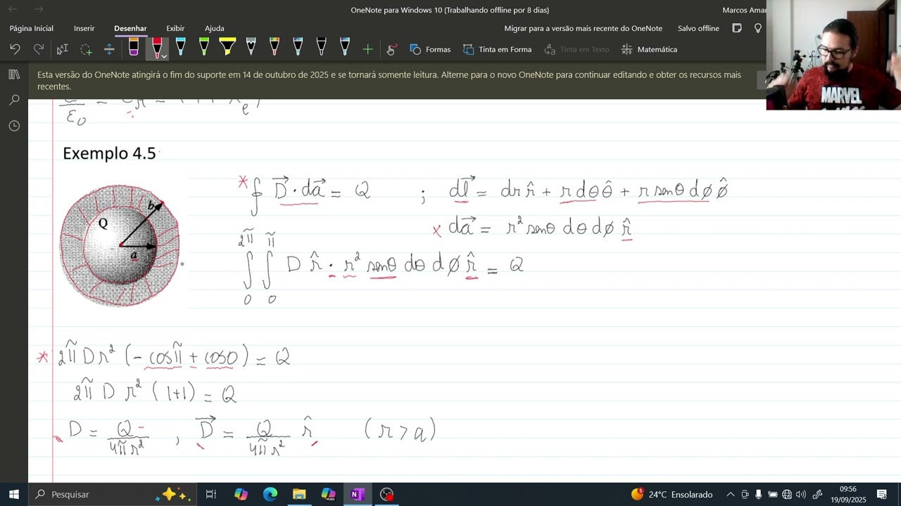Viewport: 901px width, 506px height.
Task: Open Task View on taskbar
Action: point(210,494)
